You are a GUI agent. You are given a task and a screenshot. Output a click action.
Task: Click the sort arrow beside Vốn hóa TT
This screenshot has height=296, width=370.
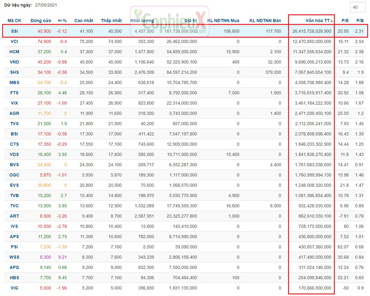[x=332, y=21]
